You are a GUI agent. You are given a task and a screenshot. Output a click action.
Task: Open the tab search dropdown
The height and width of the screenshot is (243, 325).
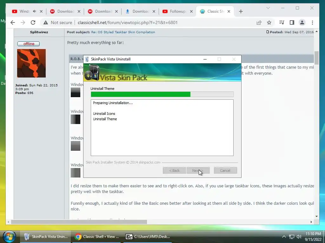[x=268, y=8]
